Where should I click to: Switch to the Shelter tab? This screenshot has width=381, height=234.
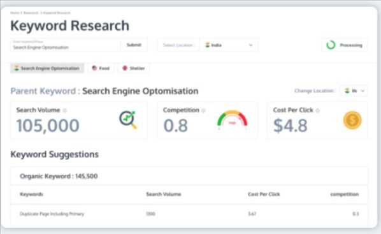(134, 68)
